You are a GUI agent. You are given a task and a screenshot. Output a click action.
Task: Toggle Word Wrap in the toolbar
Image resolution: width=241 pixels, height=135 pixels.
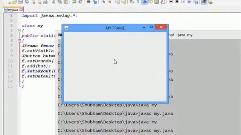(x=132, y=2)
